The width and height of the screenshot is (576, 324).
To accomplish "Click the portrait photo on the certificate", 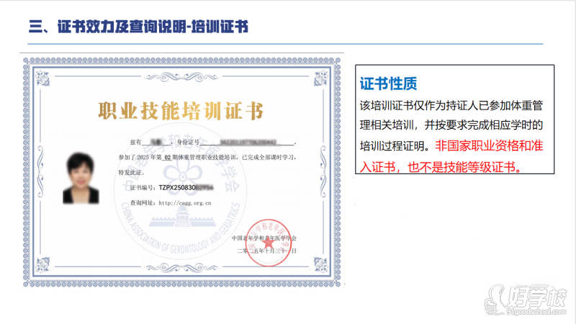I will 83,177.
